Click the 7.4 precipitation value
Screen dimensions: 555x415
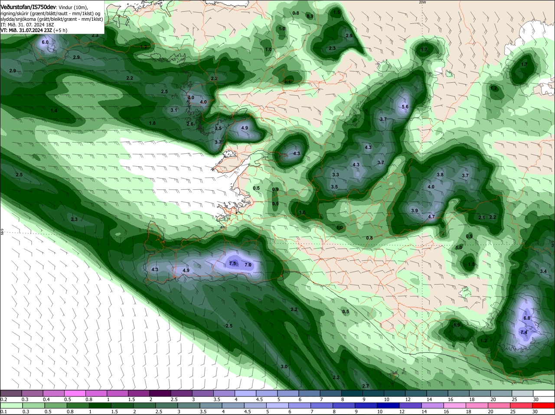pos(523,332)
